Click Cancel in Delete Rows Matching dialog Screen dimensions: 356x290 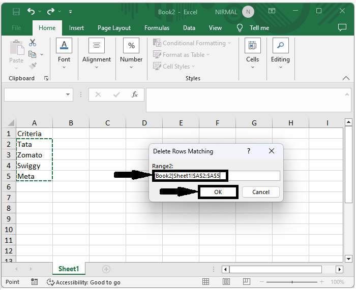(261, 192)
